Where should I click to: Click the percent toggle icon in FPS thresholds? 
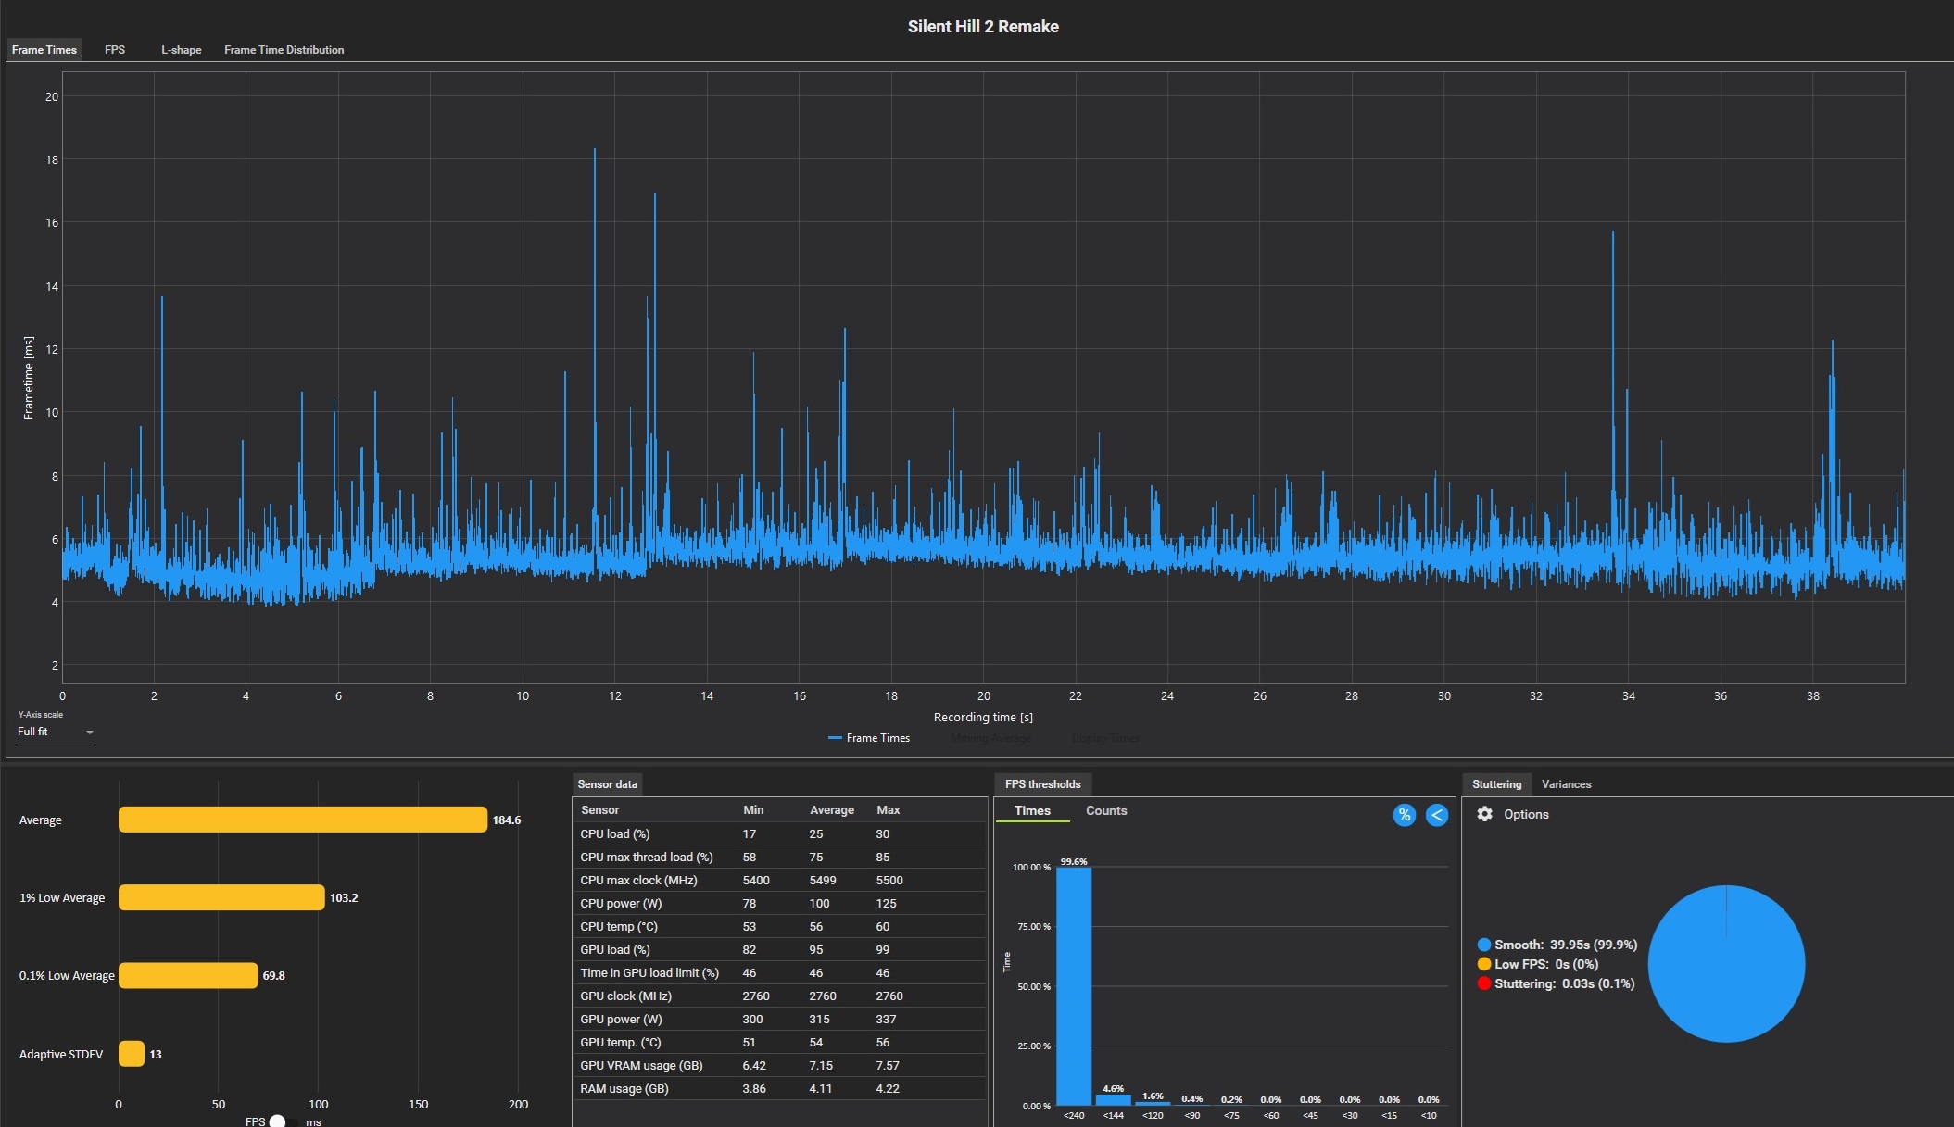(x=1405, y=815)
